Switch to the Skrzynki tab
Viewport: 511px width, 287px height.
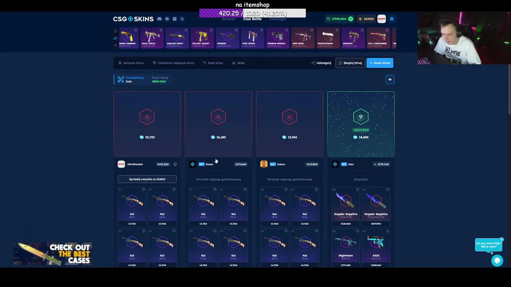pyautogui.click(x=228, y=19)
